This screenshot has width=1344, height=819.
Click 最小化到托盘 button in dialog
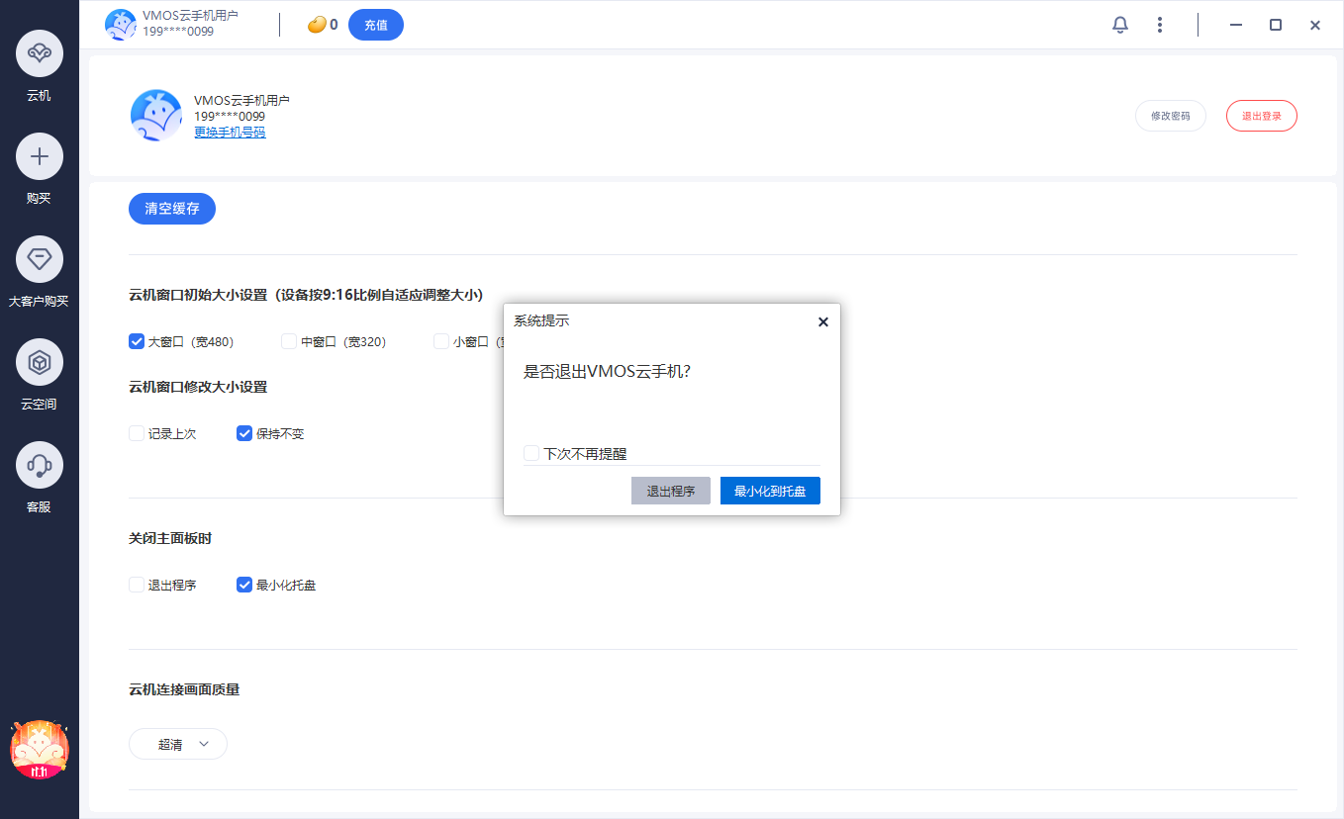(x=770, y=491)
